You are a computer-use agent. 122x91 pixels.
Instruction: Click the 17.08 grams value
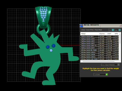102,41
